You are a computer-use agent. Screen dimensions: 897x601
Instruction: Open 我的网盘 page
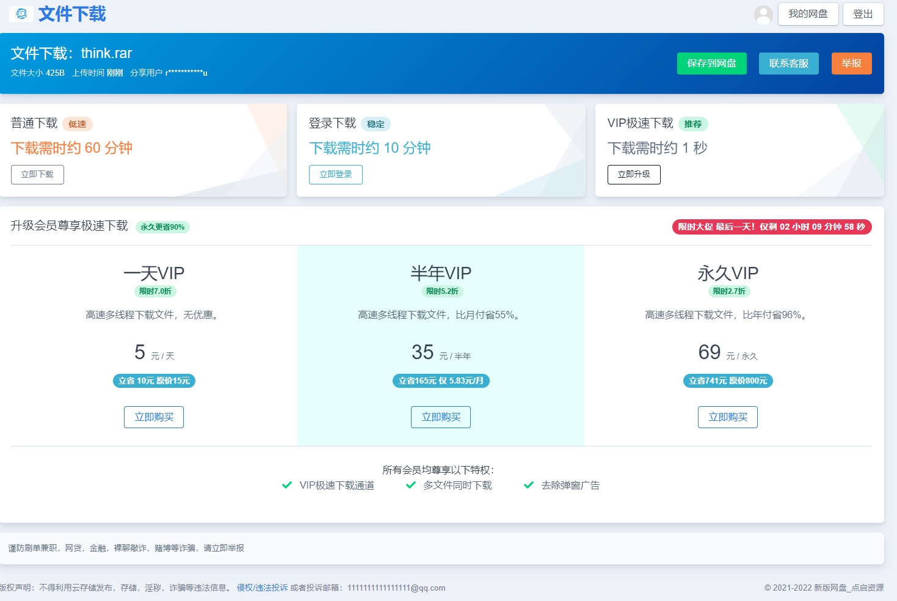click(808, 14)
